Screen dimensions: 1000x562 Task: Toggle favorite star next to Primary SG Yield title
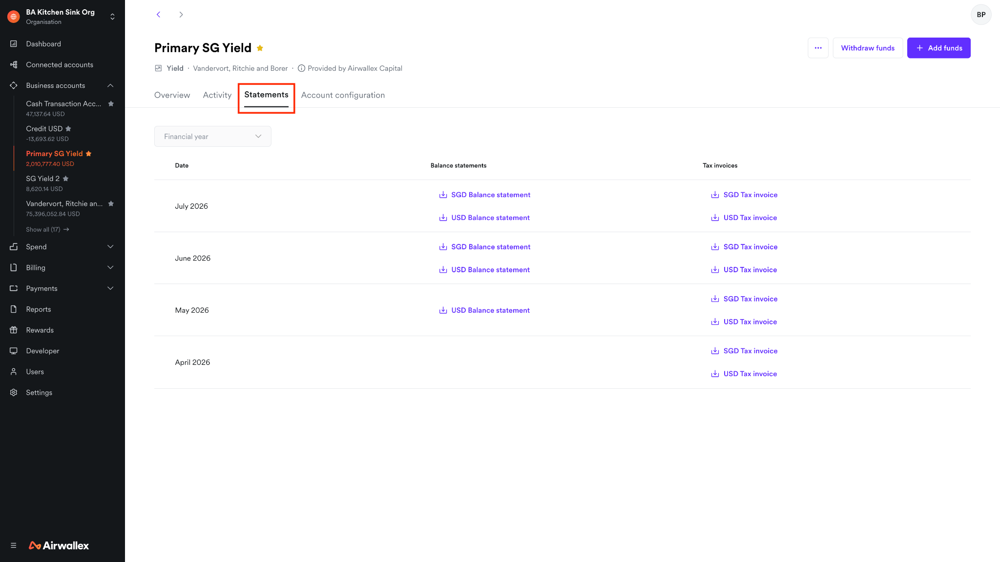260,48
